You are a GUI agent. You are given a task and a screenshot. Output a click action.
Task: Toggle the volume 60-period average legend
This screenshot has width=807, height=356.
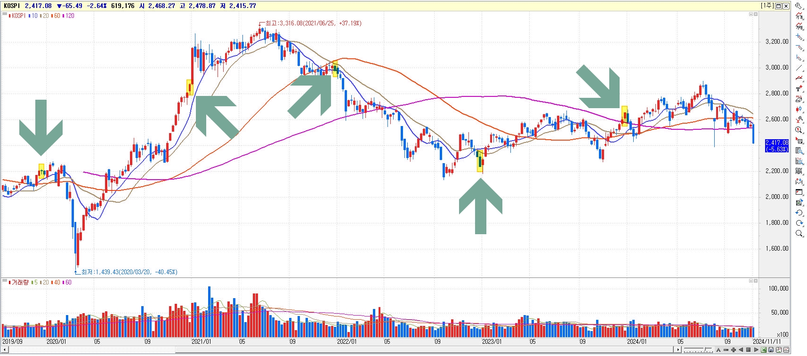67,282
